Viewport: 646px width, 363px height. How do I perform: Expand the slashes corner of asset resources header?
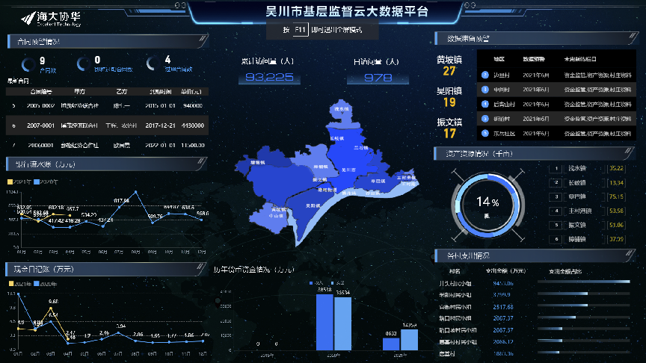628,151
